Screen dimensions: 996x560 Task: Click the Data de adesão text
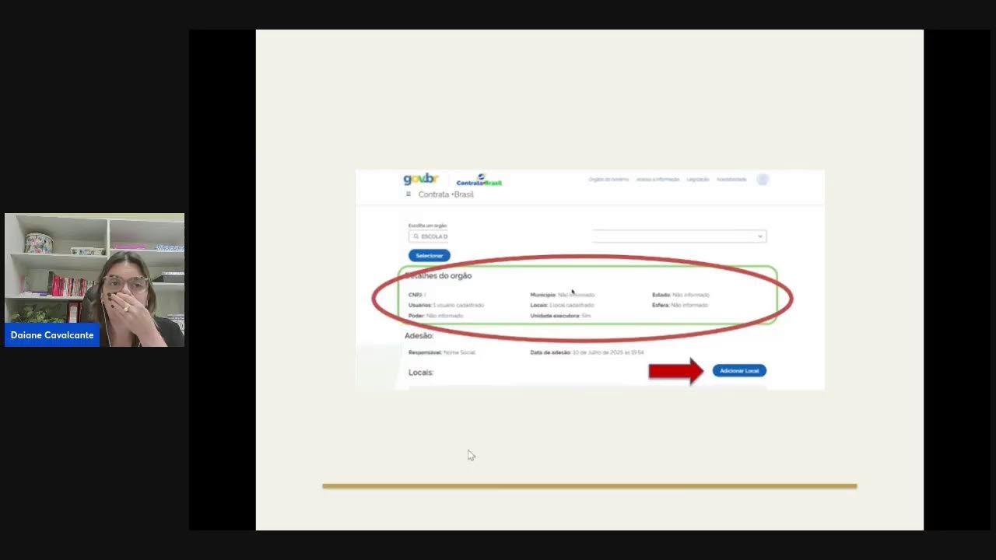[587, 352]
